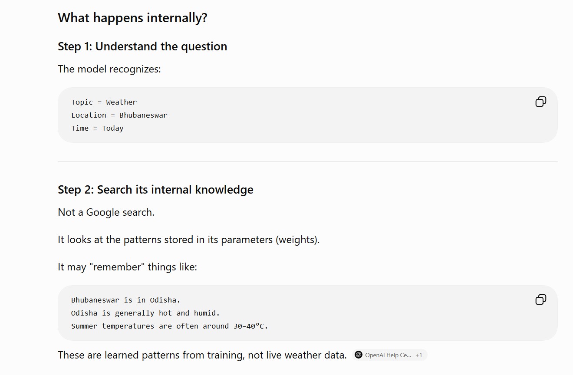The height and width of the screenshot is (375, 573).
Task: Click the 'Step 2: Search its internal knowledge' heading
Action: pyautogui.click(x=155, y=190)
